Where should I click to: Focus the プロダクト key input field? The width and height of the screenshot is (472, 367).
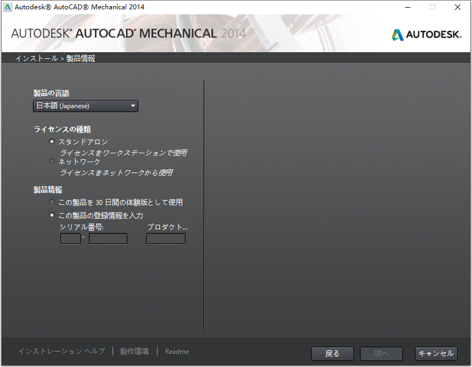coord(166,238)
